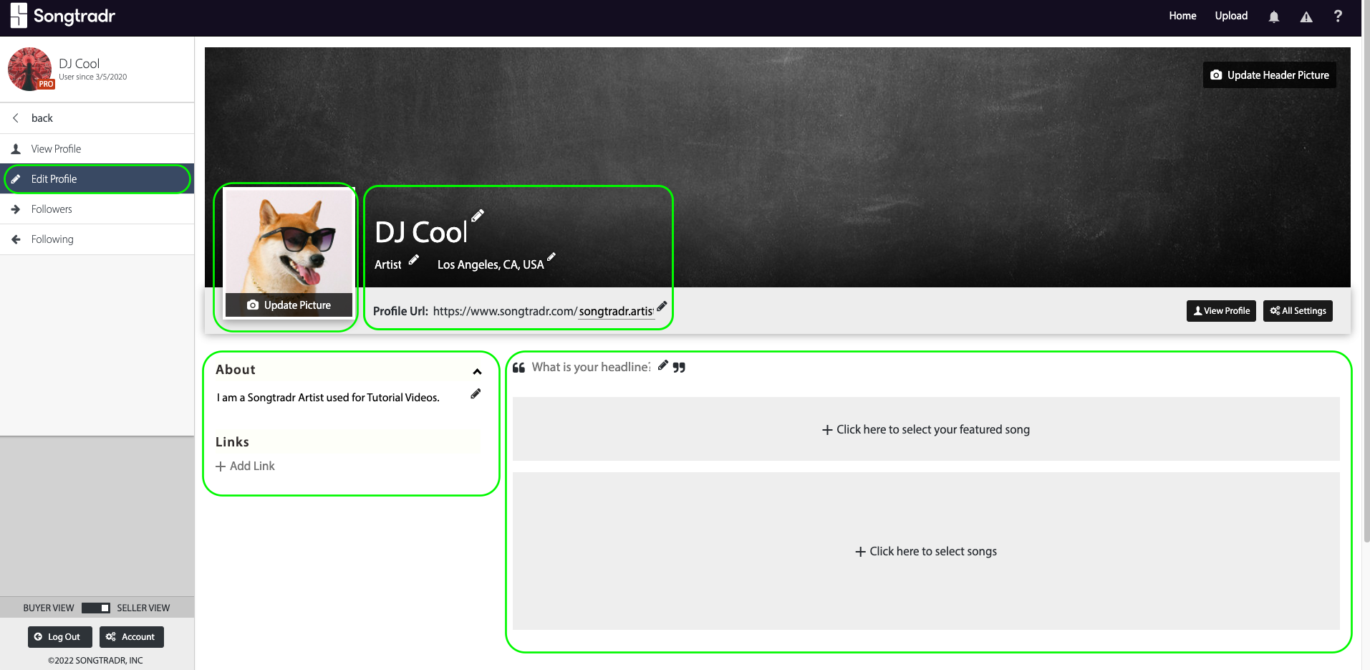Toggle Buyer View / Seller View switch

point(95,608)
